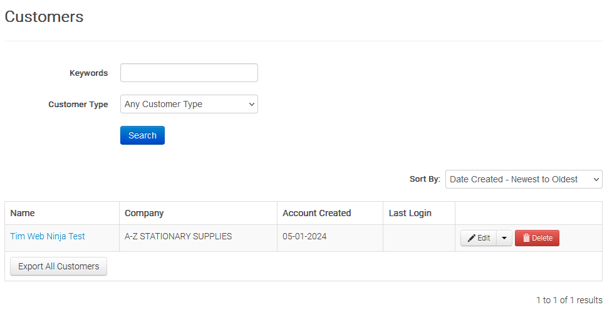Click the 1 to 1 of 1 results text
The height and width of the screenshot is (312, 607).
[x=569, y=300]
